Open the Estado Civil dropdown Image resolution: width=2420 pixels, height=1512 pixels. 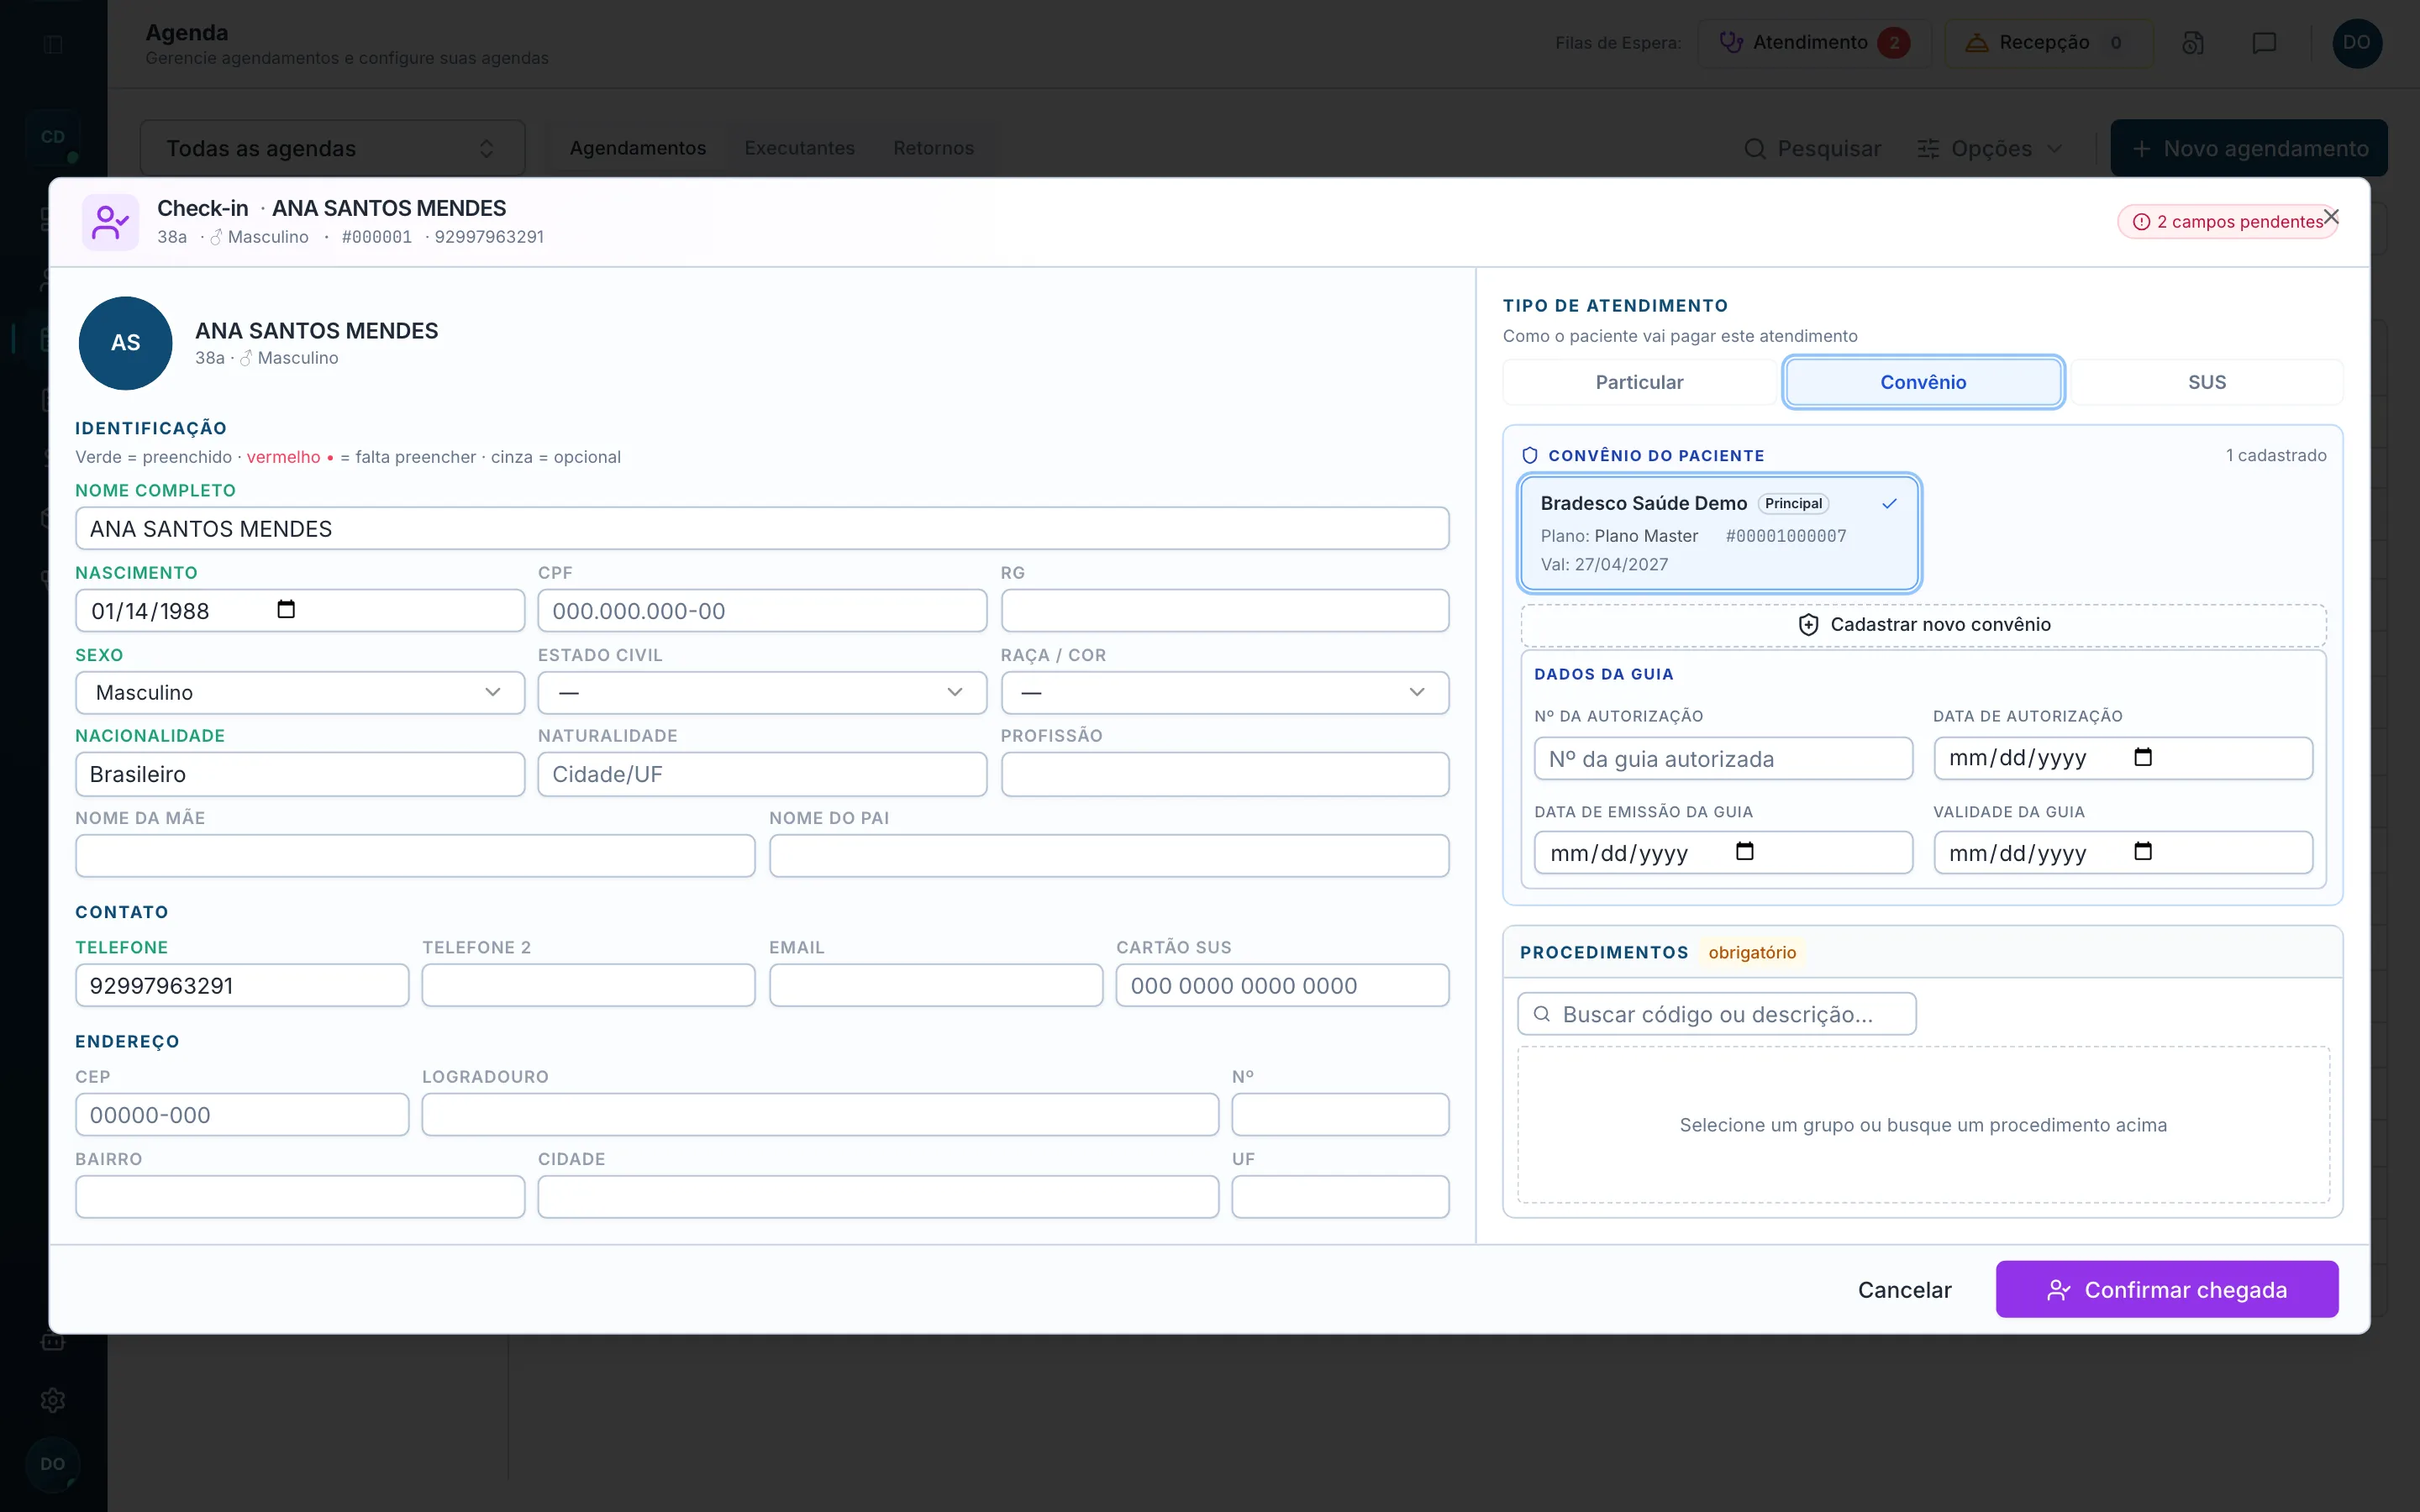pyautogui.click(x=762, y=692)
